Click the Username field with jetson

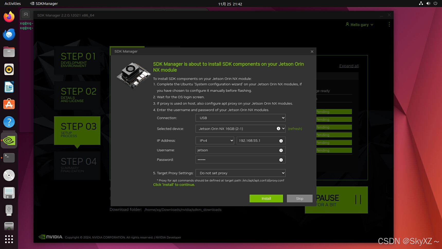241,150
